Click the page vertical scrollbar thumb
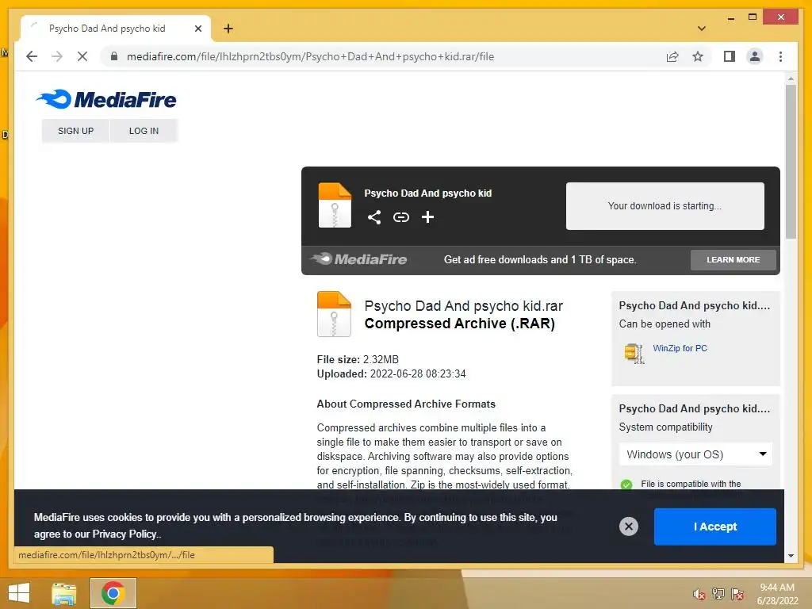Viewport: 812px width, 609px height. [x=791, y=162]
